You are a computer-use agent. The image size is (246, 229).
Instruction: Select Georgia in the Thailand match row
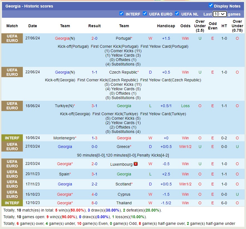tap(64, 203)
